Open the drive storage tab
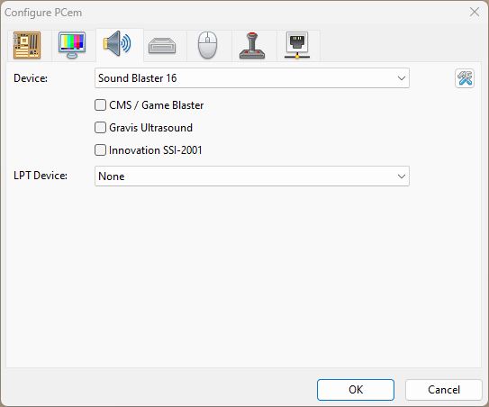489x407 pixels. tap(162, 45)
